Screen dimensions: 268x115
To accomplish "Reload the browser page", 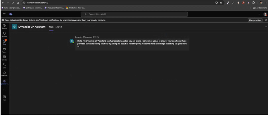I will point(13,3).
